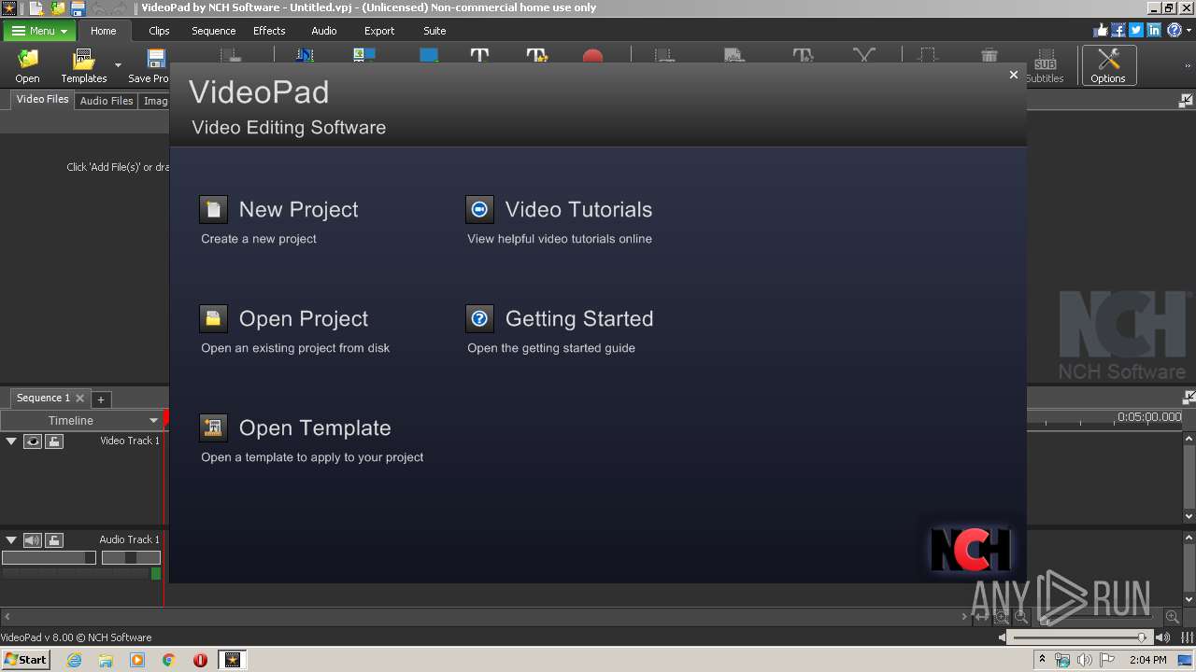Click the system tray volume icon
1196x672 pixels.
click(x=1085, y=660)
